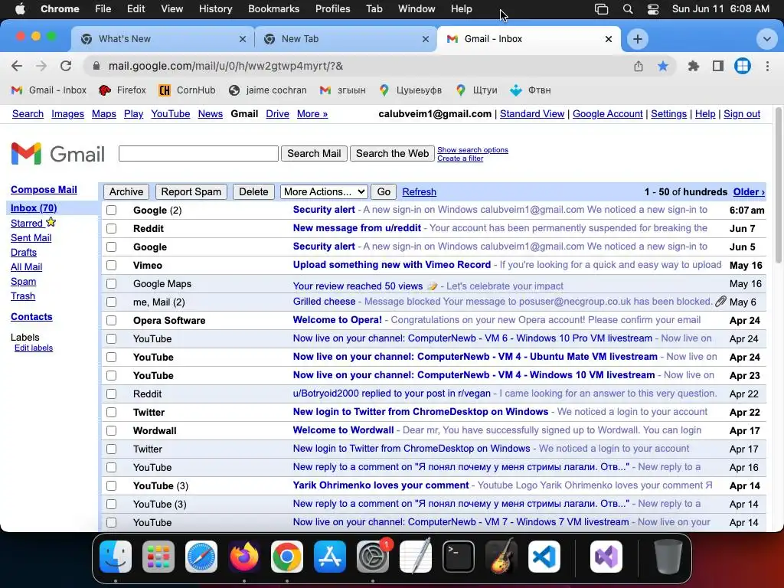Click the share page icon in address bar
784x588 pixels.
click(639, 66)
